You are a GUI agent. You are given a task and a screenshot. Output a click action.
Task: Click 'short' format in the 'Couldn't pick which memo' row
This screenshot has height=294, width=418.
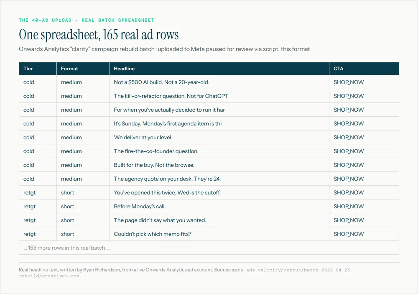click(x=67, y=234)
